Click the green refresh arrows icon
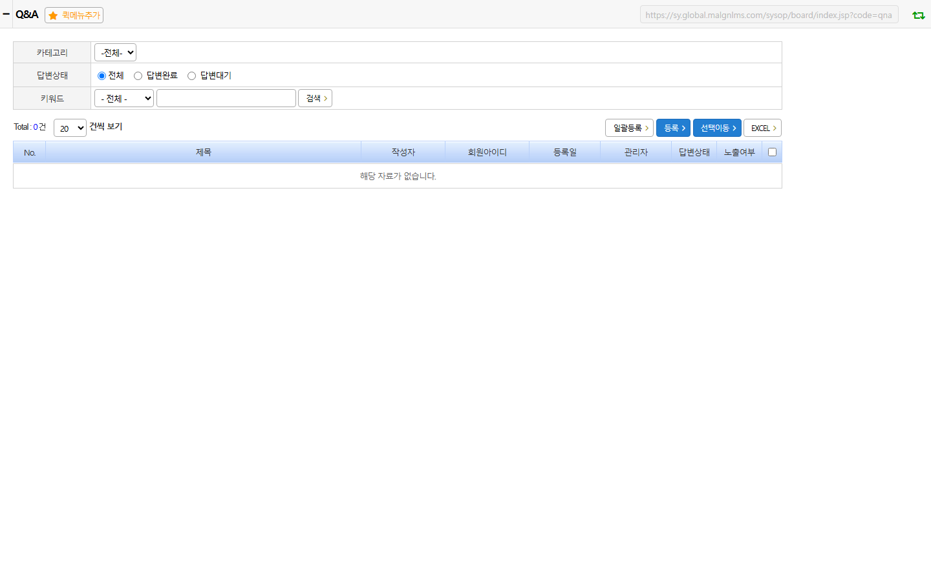This screenshot has height=581, width=931. point(918,15)
